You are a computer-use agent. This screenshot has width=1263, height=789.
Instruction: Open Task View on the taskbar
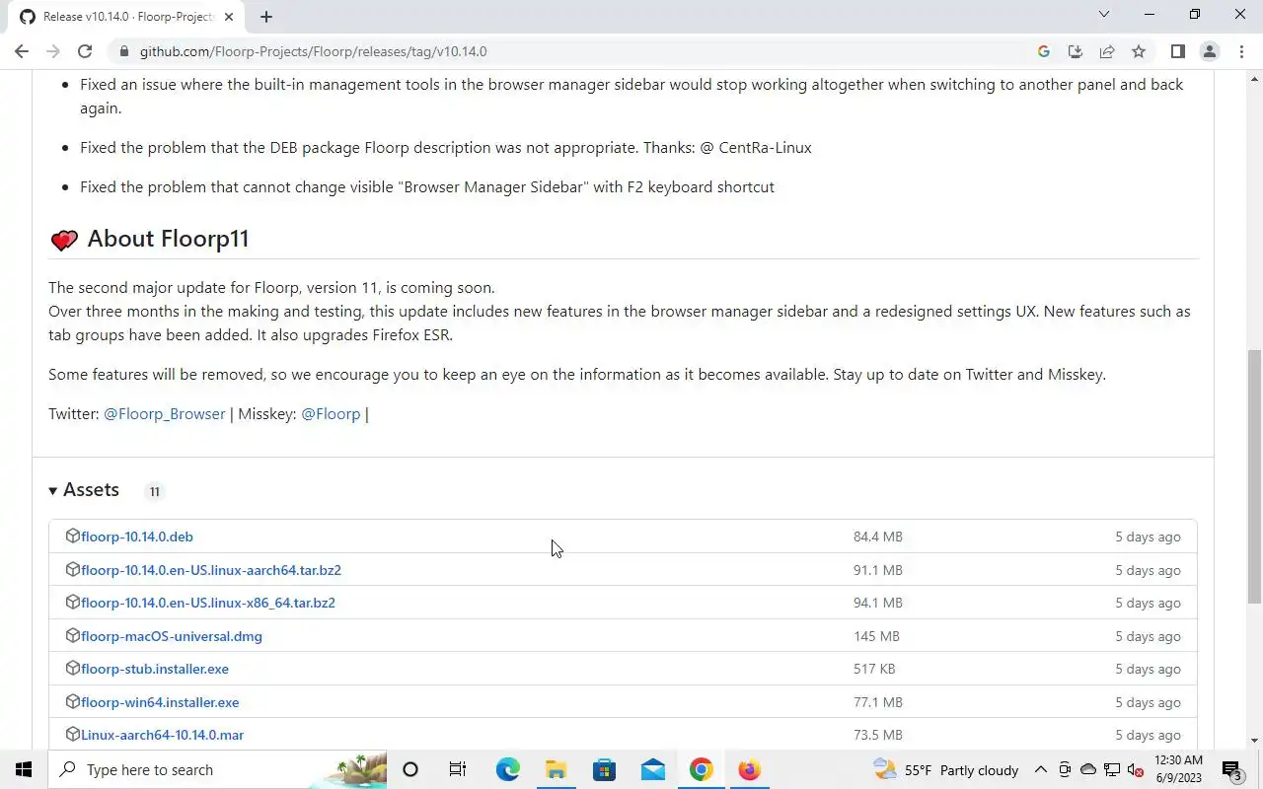coord(458,769)
